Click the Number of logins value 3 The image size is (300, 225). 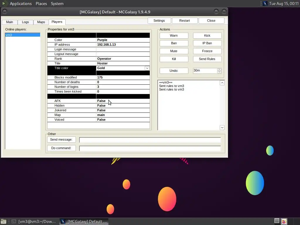(123, 87)
